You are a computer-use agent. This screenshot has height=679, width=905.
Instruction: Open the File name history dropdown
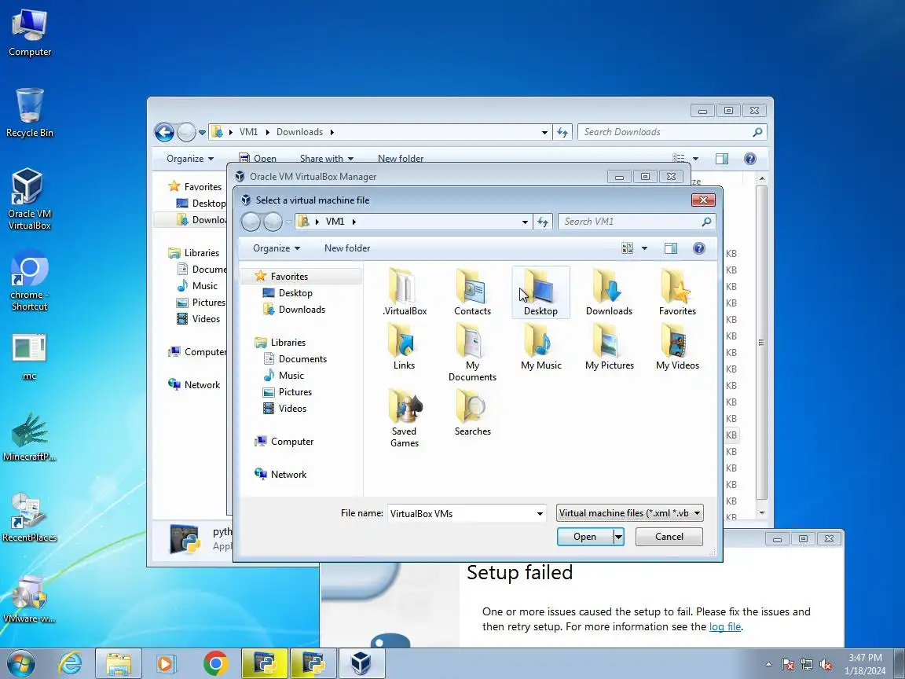click(540, 513)
